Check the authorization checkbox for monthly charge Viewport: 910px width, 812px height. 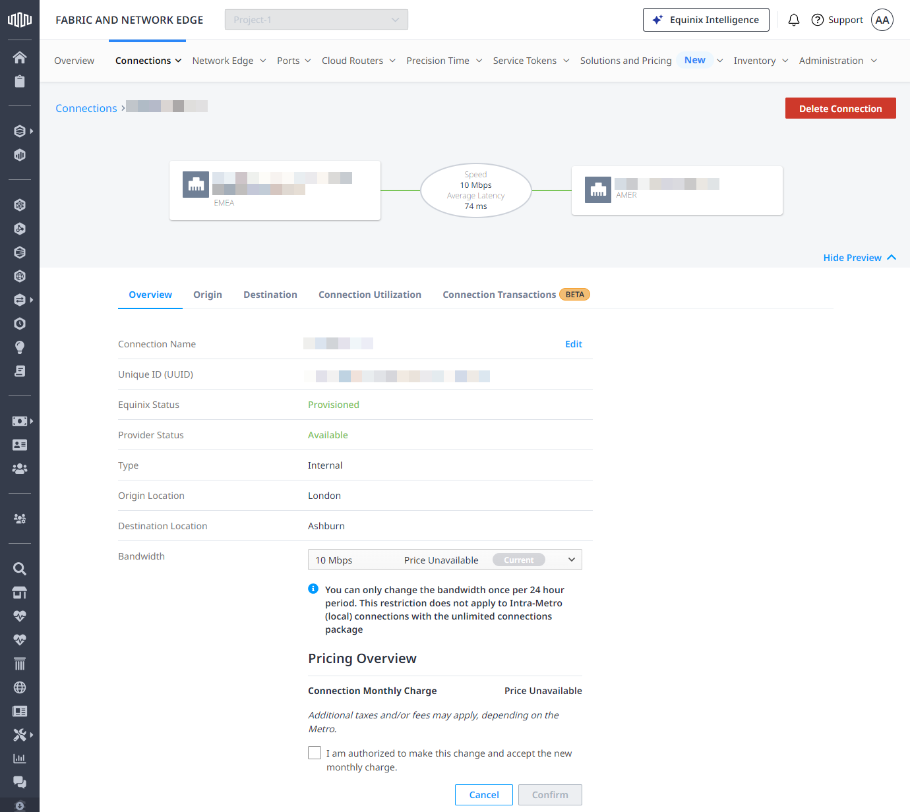(x=315, y=753)
